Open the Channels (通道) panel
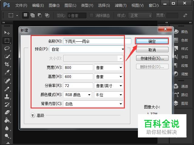 [181, 86]
